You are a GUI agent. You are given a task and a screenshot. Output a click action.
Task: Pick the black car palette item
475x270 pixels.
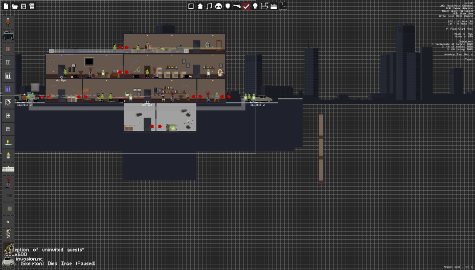(x=8, y=35)
